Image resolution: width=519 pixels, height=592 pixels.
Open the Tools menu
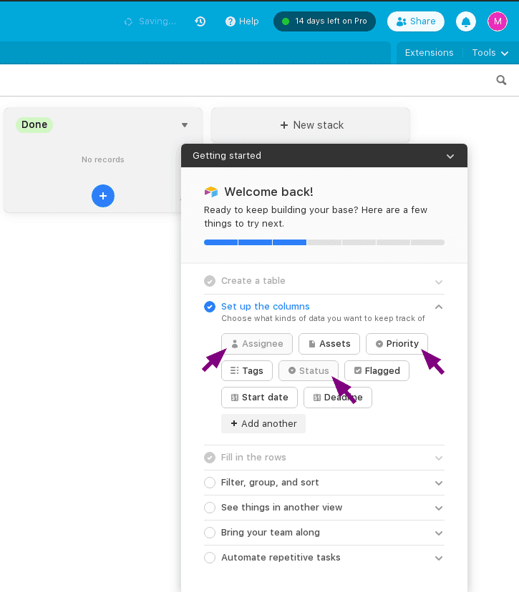click(490, 53)
